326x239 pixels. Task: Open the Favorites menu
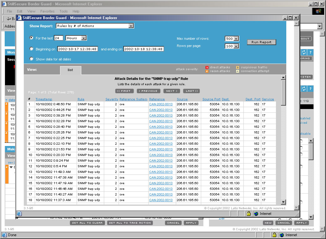[x=48, y=11]
